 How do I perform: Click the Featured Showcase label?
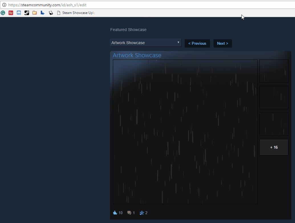(128, 30)
